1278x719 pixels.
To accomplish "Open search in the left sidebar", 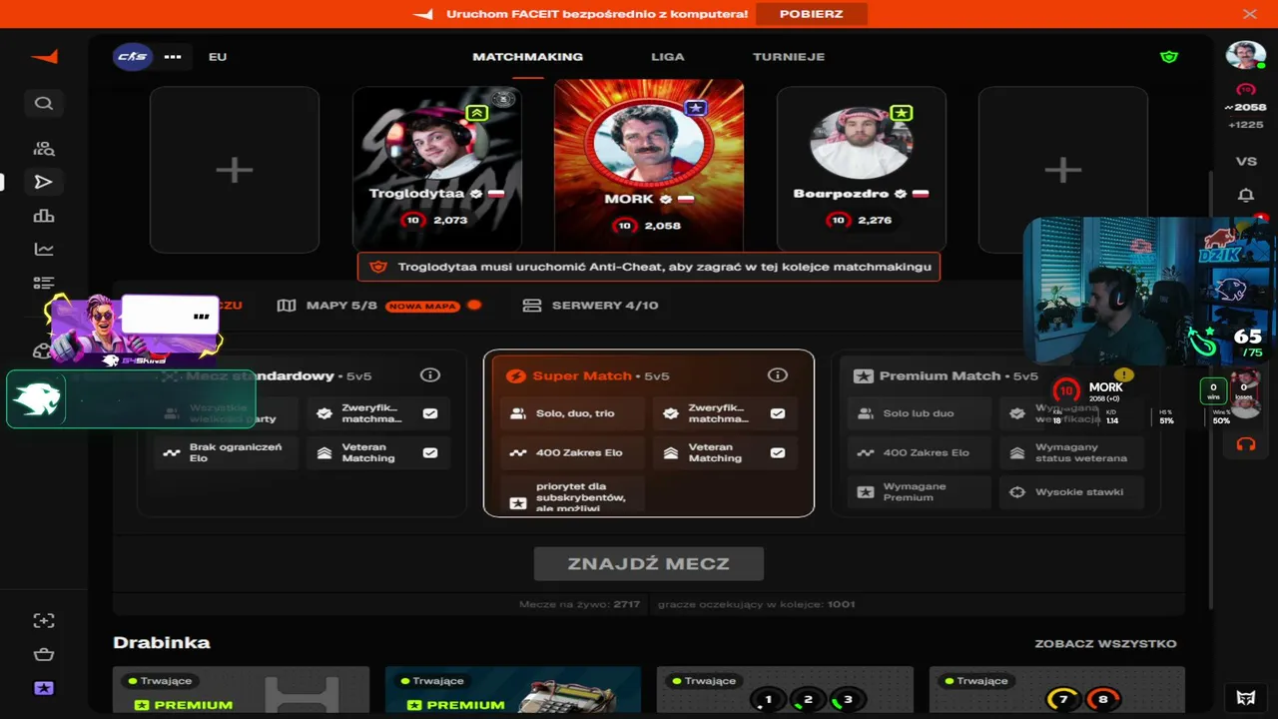I will point(43,103).
